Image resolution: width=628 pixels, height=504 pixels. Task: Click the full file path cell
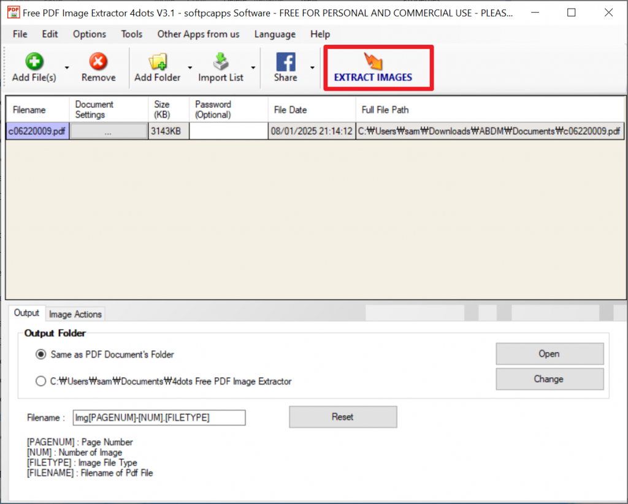tap(489, 131)
